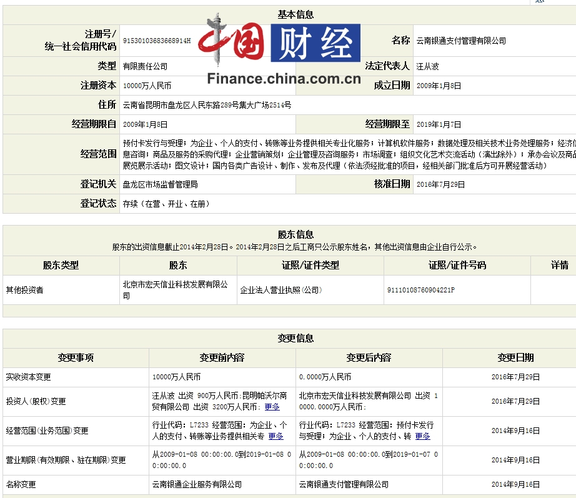
Task: Click the 变更信息 section header
Action: (x=295, y=338)
